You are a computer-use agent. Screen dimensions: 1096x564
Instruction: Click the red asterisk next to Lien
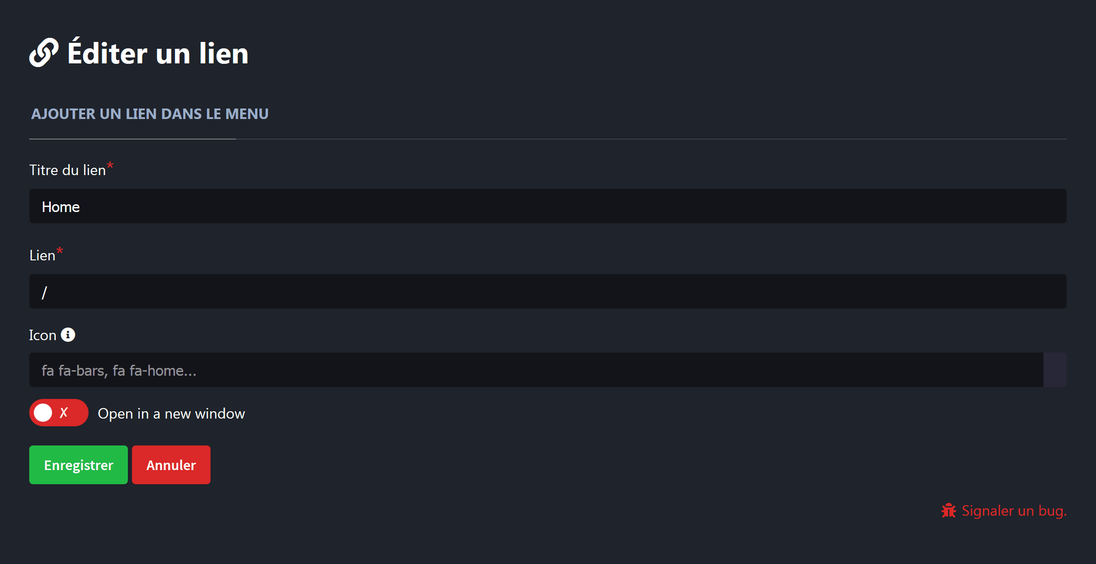tap(59, 250)
